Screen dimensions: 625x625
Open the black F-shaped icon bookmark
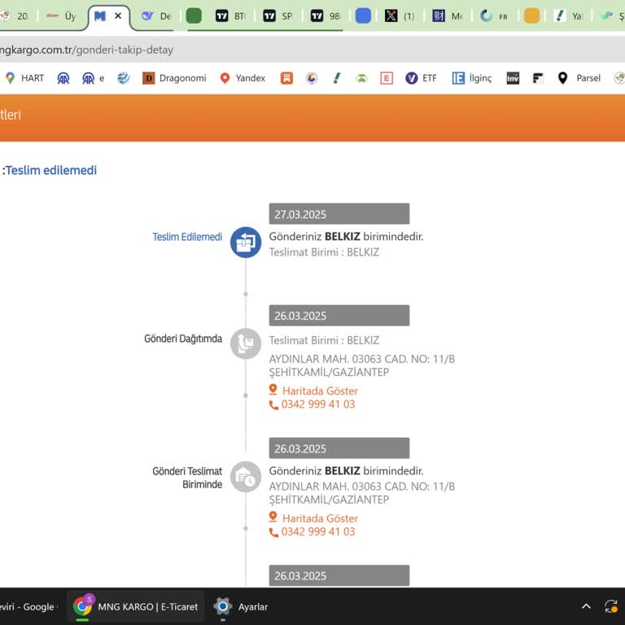(x=538, y=78)
